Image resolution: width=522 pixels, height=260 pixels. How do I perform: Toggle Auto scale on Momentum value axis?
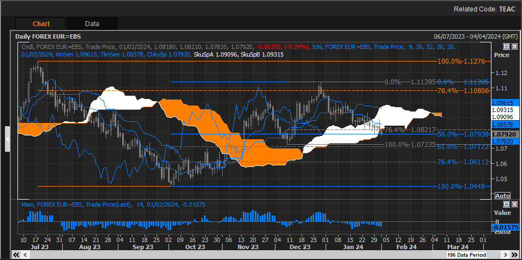pyautogui.click(x=502, y=231)
